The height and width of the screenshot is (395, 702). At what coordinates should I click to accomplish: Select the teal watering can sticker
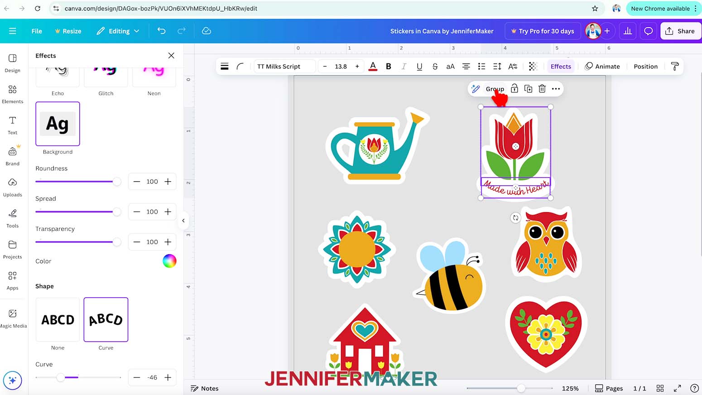click(x=377, y=146)
